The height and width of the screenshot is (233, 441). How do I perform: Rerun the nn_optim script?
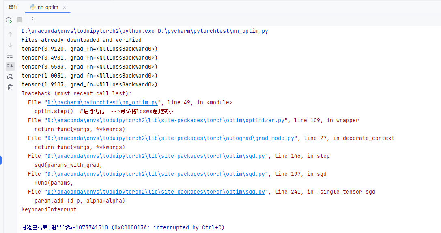click(x=9, y=20)
